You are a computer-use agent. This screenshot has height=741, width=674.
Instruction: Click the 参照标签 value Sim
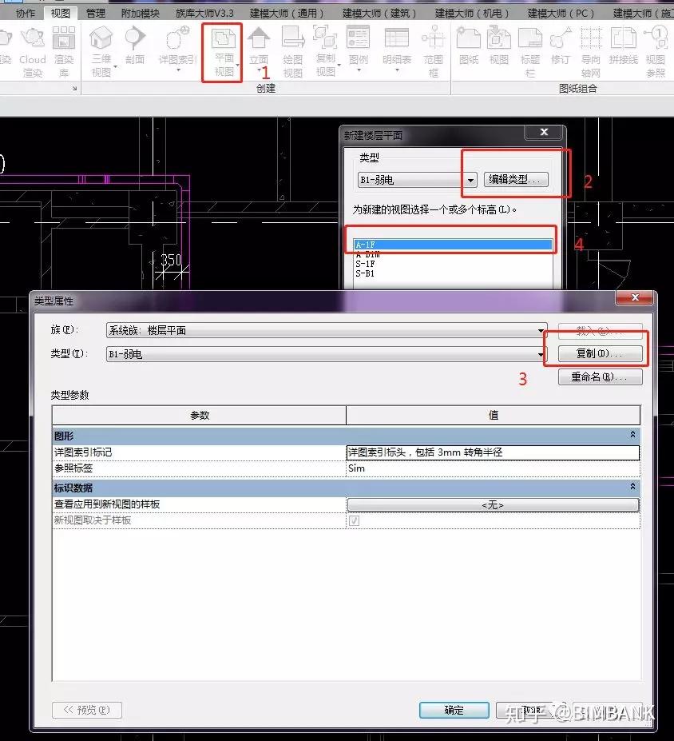pos(493,468)
